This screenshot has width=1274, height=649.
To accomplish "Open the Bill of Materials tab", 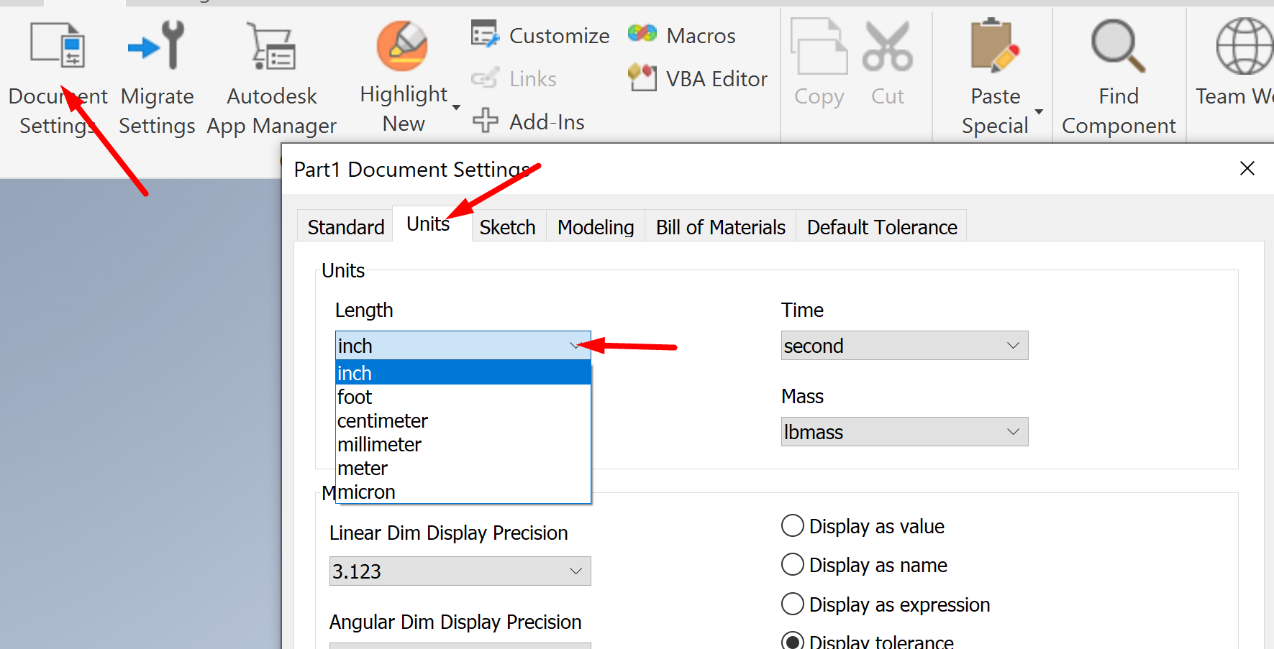I will 720,226.
